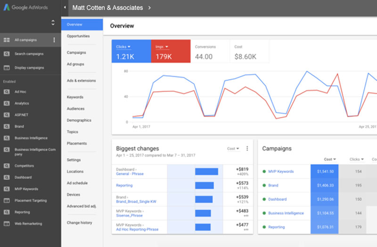
Task: Click the $1,541.50 cost cell
Action: (x=325, y=171)
